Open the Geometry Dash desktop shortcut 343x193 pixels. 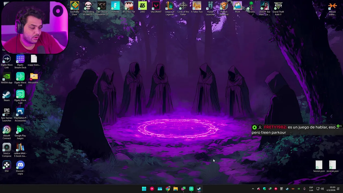tap(74, 8)
